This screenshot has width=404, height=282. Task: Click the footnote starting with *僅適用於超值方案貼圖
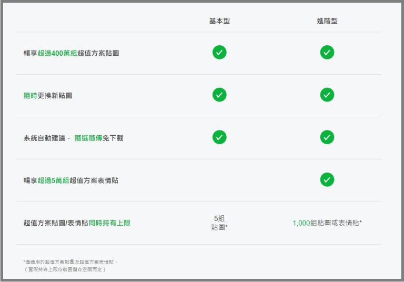[x=70, y=261]
